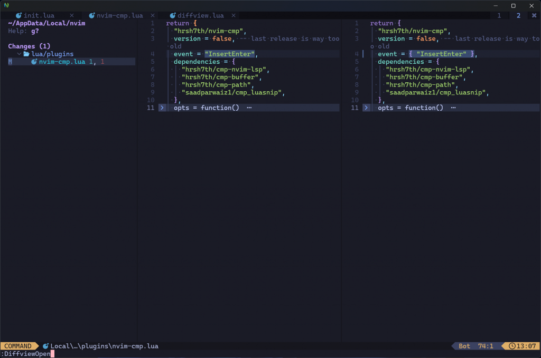Close all tabs with the top-right X

point(533,16)
